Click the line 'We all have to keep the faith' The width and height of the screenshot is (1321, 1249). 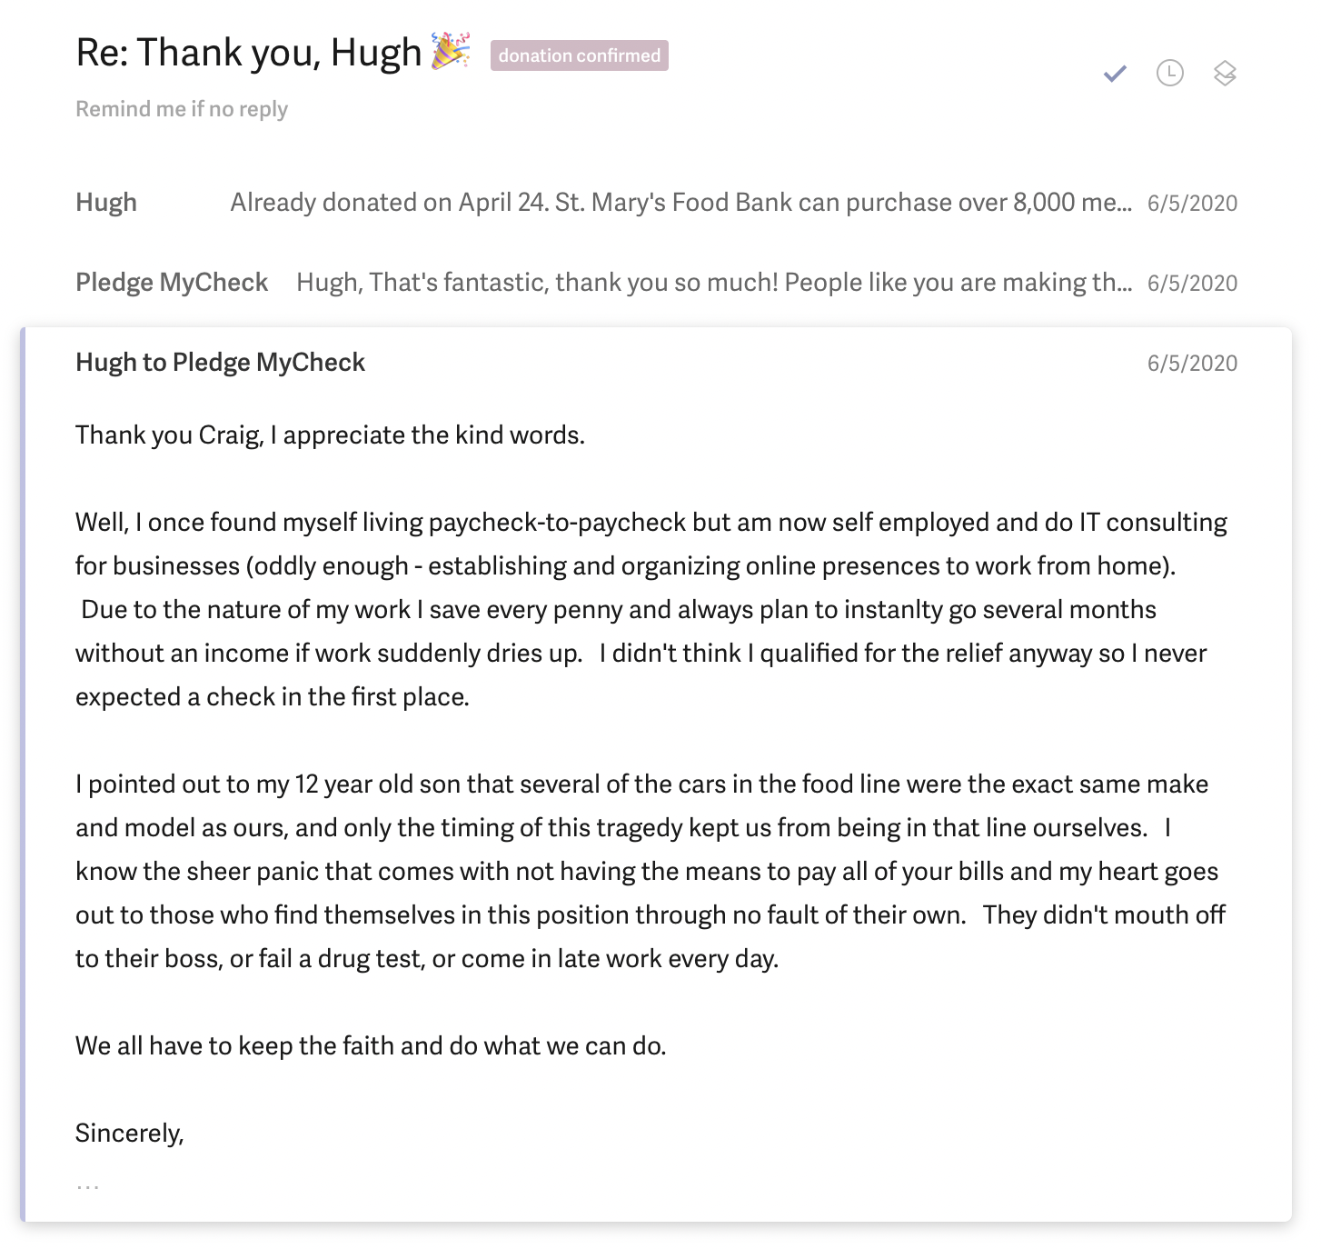(371, 1045)
